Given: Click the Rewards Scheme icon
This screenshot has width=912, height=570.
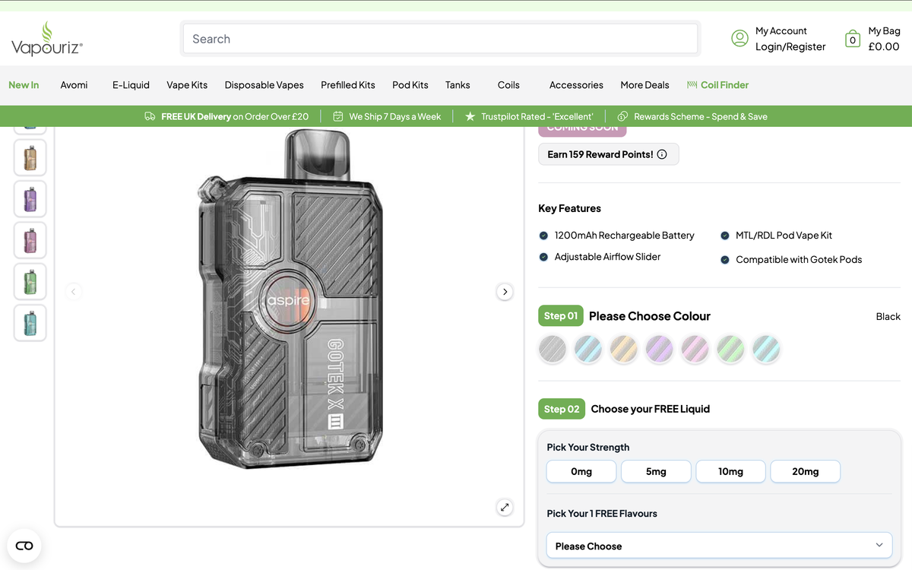Looking at the screenshot, I should [622, 116].
